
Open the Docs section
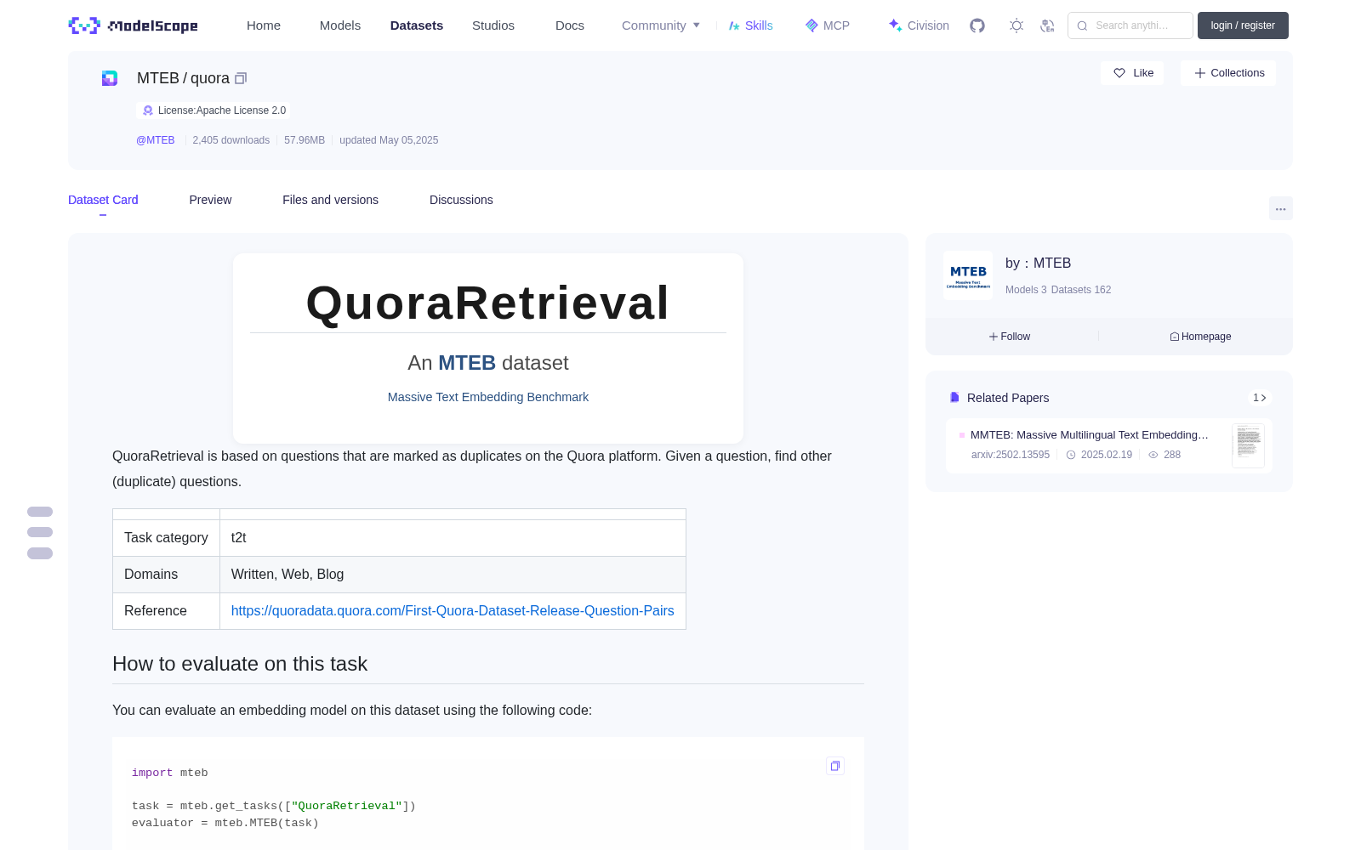[x=570, y=25]
